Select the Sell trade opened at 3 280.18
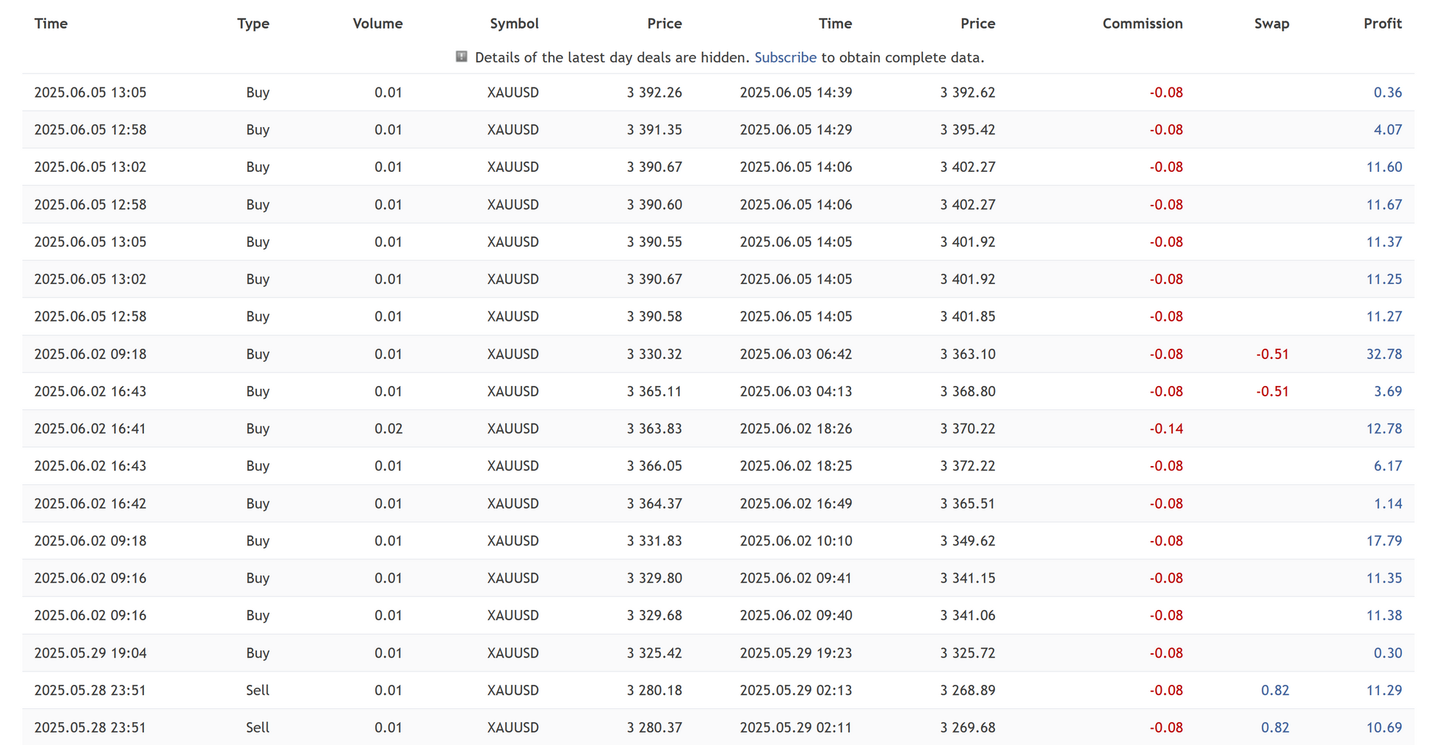The image size is (1429, 745). [257, 690]
